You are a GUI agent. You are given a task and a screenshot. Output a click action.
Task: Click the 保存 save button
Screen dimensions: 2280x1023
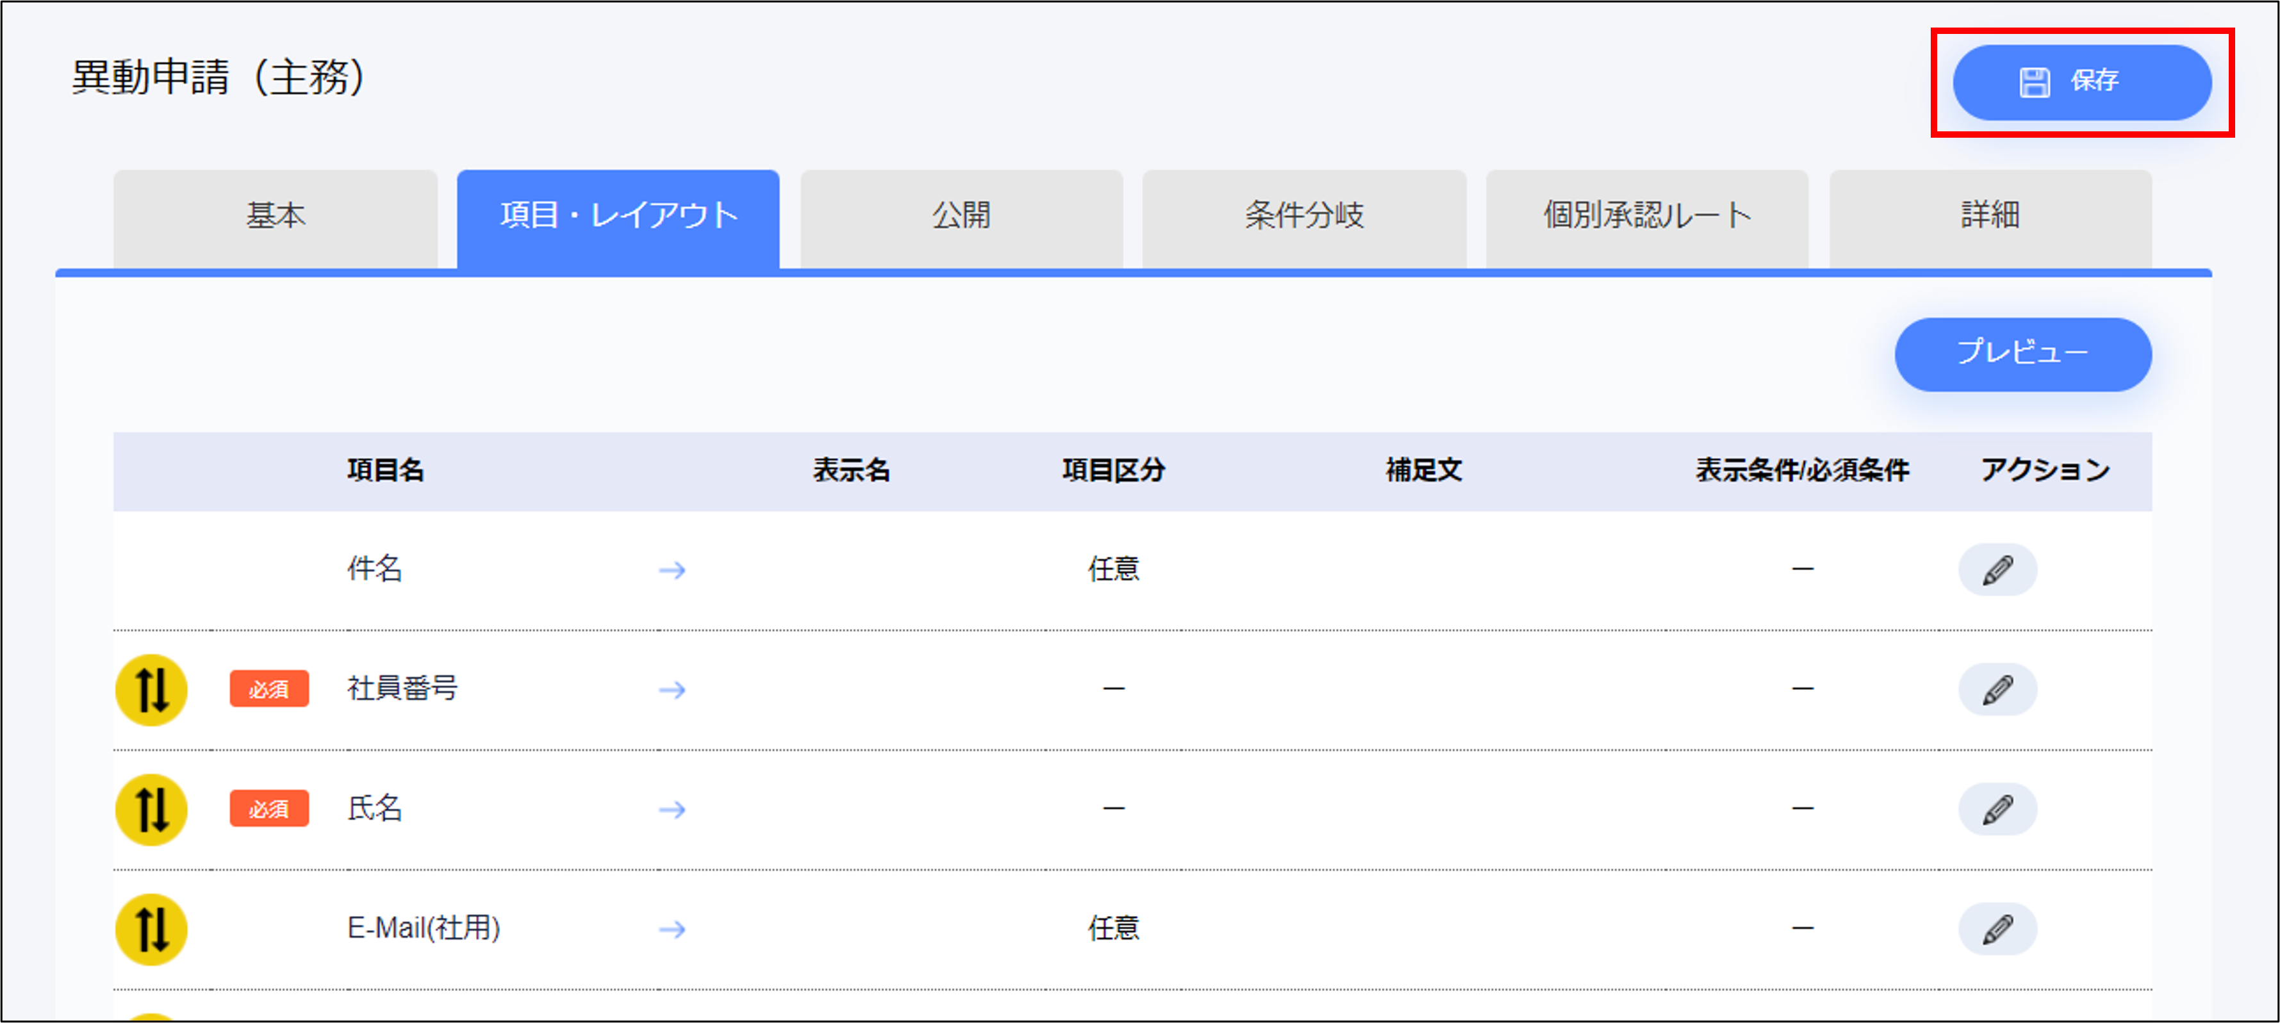(2082, 82)
